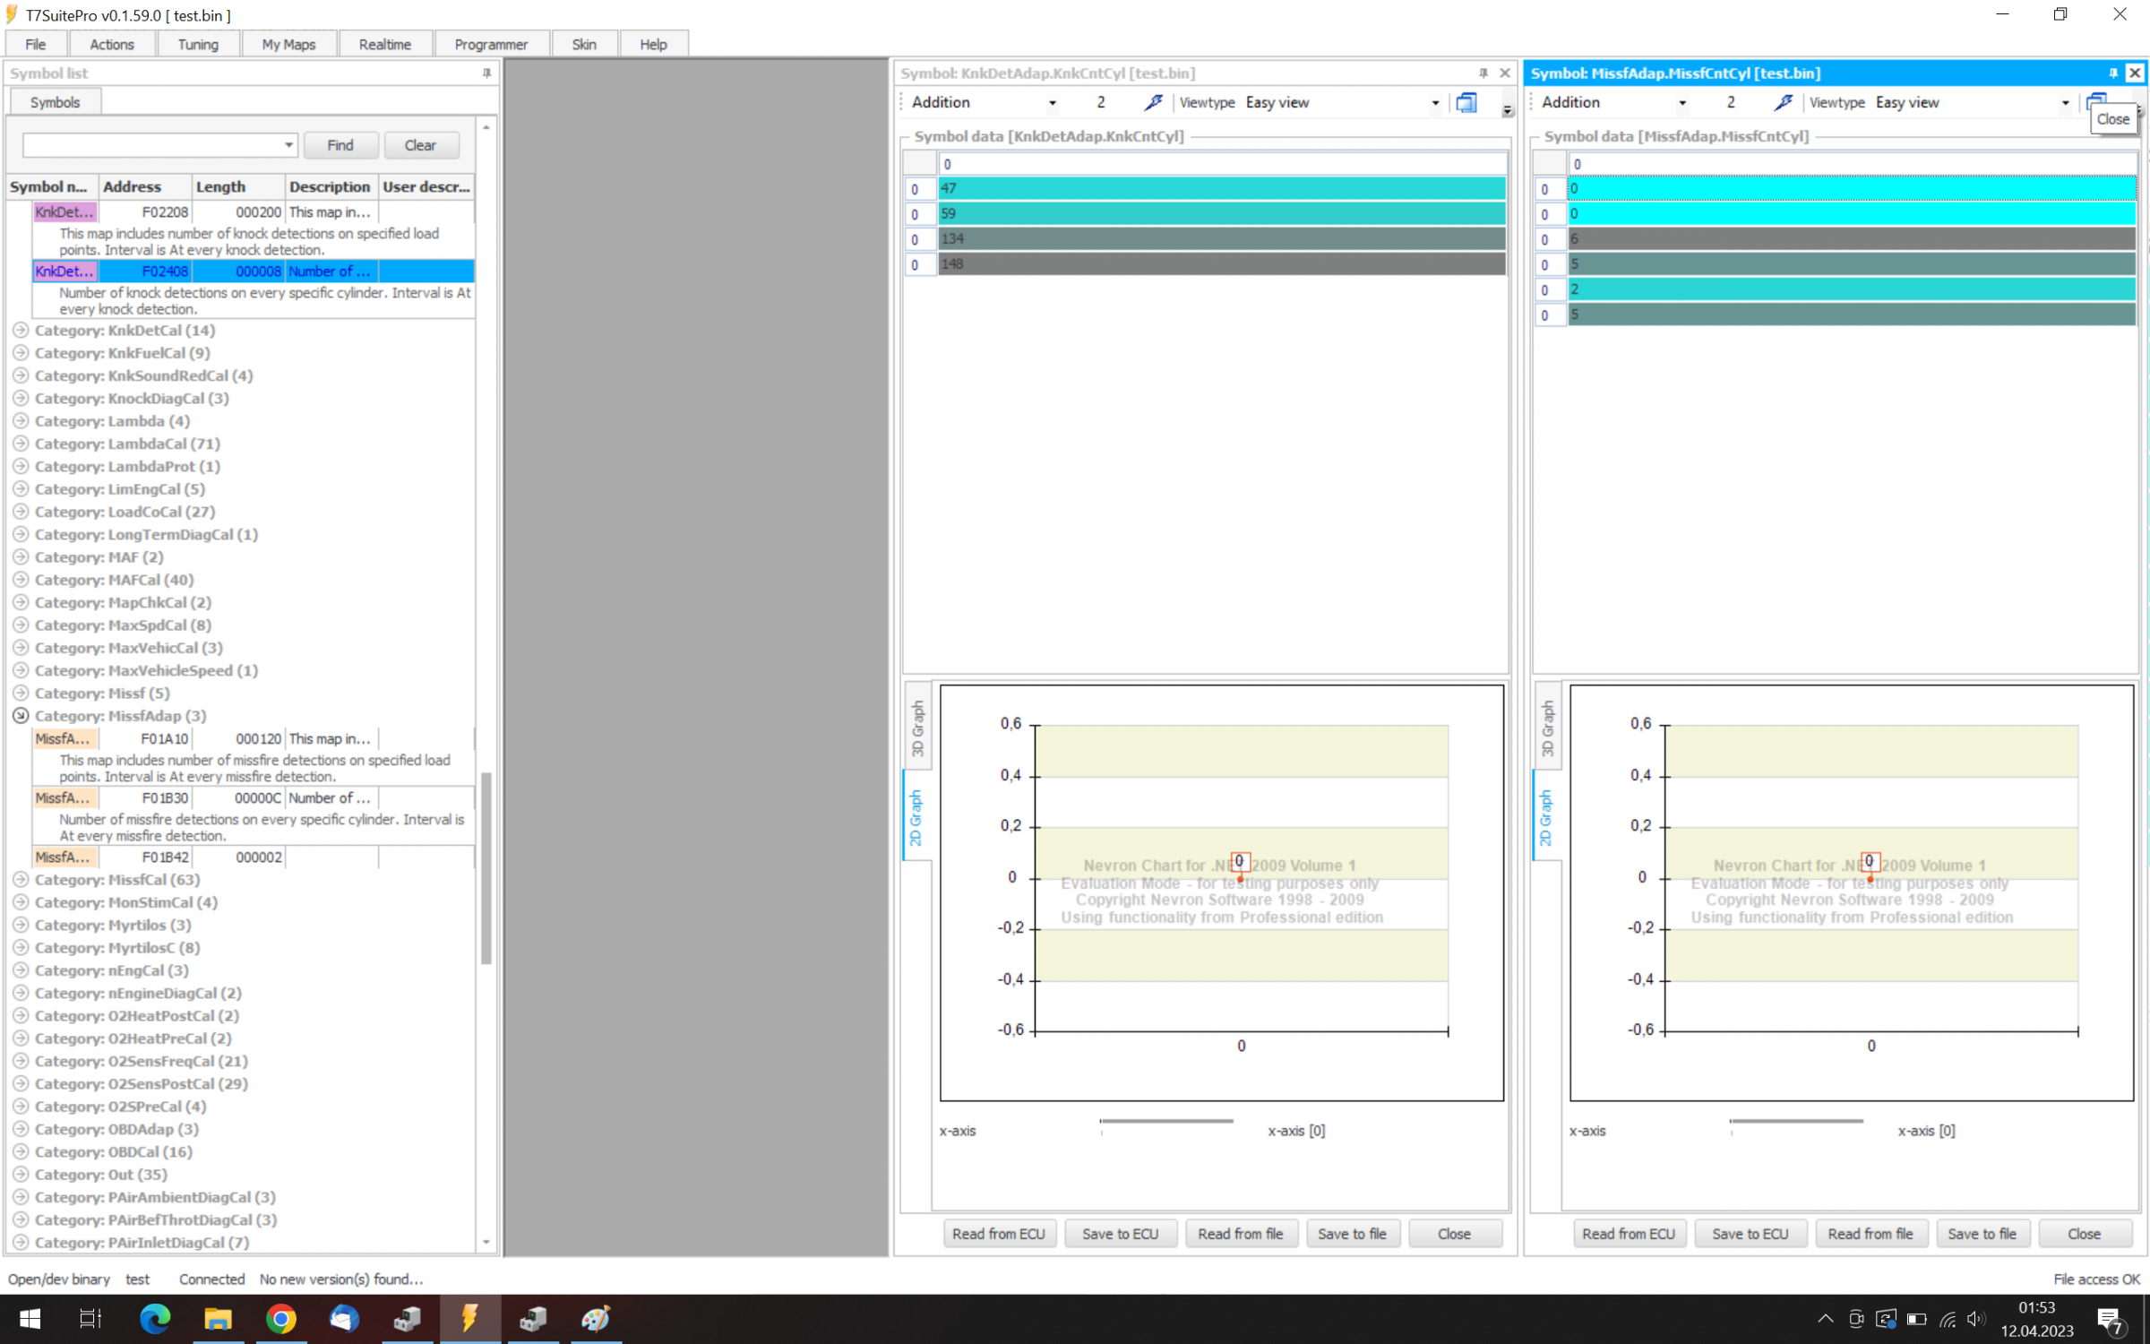Open the Realtime menu

[384, 44]
